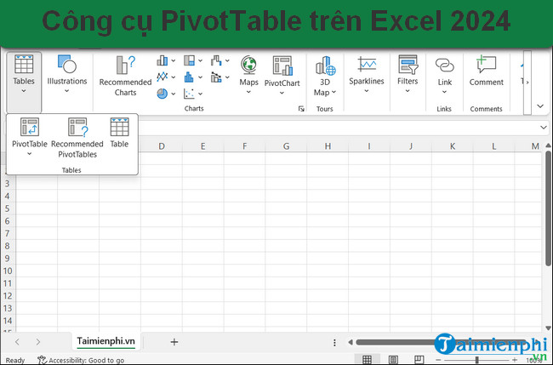
Task: Open Accessibility: Good to go status
Action: tap(81, 360)
